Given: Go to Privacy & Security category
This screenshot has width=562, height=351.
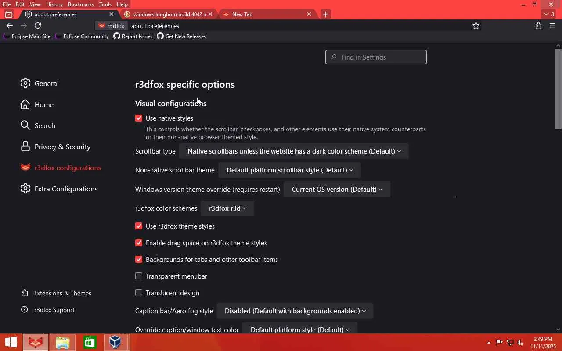Looking at the screenshot, I should 55,147.
